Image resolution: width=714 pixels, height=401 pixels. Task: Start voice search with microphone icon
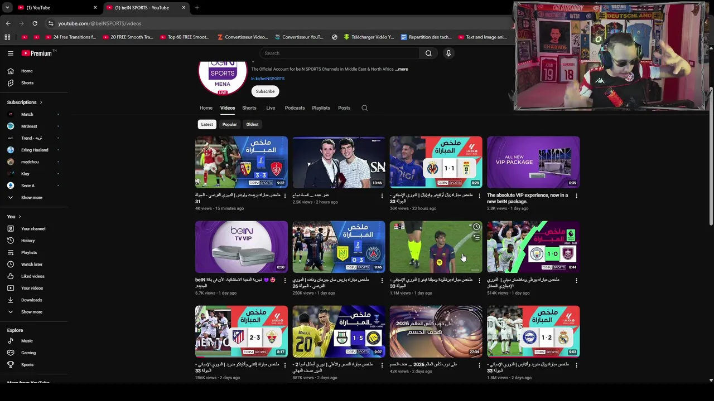(x=448, y=53)
